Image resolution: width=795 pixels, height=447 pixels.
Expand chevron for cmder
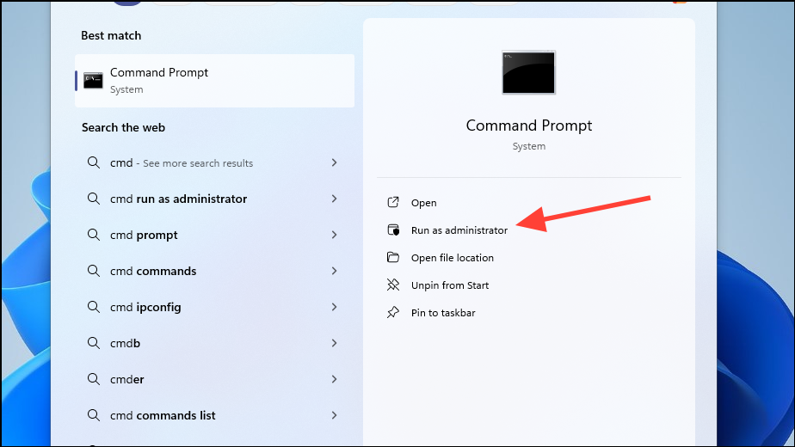pos(334,379)
